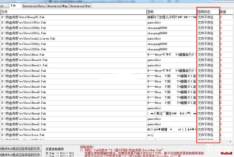Click the password 'zrcj' for boss.Pak
234x157 pixels.
[150, 135]
